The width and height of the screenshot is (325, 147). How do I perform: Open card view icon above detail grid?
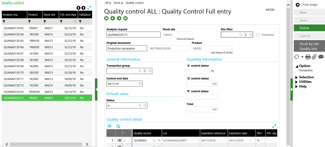coord(109,126)
